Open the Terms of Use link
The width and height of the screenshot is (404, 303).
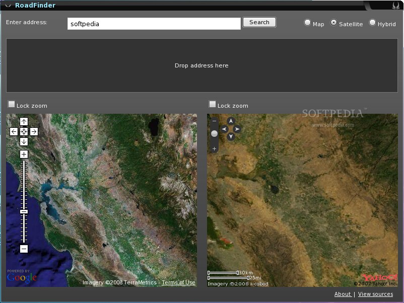(178, 282)
